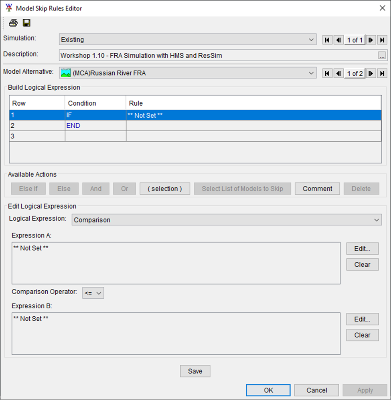
Task: Save the logical expression
Action: click(195, 371)
